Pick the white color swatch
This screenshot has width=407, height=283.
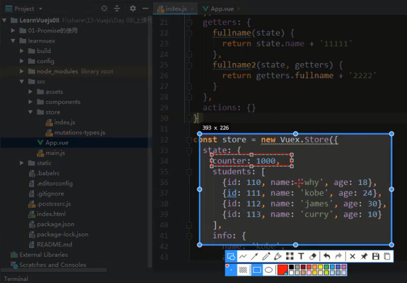(x=291, y=272)
